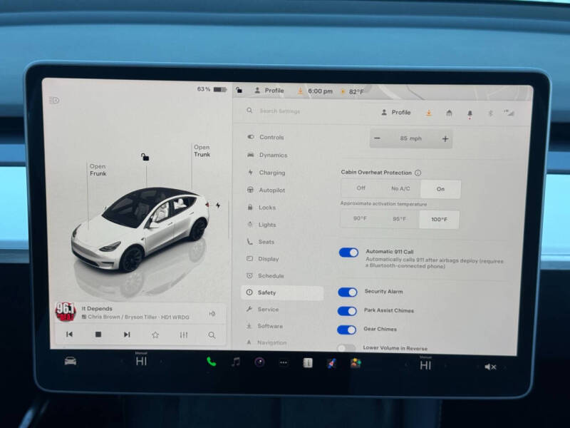
Task: Set Cabin Overheat Protection to Off
Action: [x=362, y=189]
